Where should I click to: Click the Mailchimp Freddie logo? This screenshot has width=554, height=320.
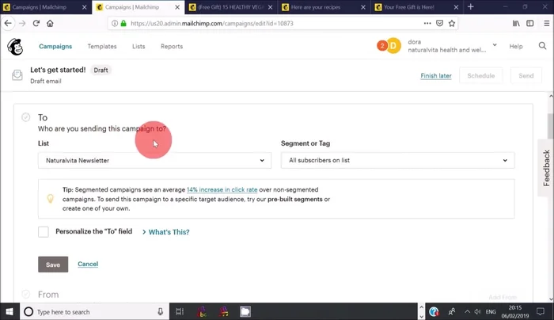click(x=15, y=47)
